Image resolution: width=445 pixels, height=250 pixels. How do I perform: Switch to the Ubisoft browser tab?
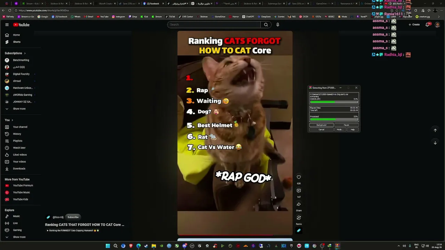tap(106, 3)
